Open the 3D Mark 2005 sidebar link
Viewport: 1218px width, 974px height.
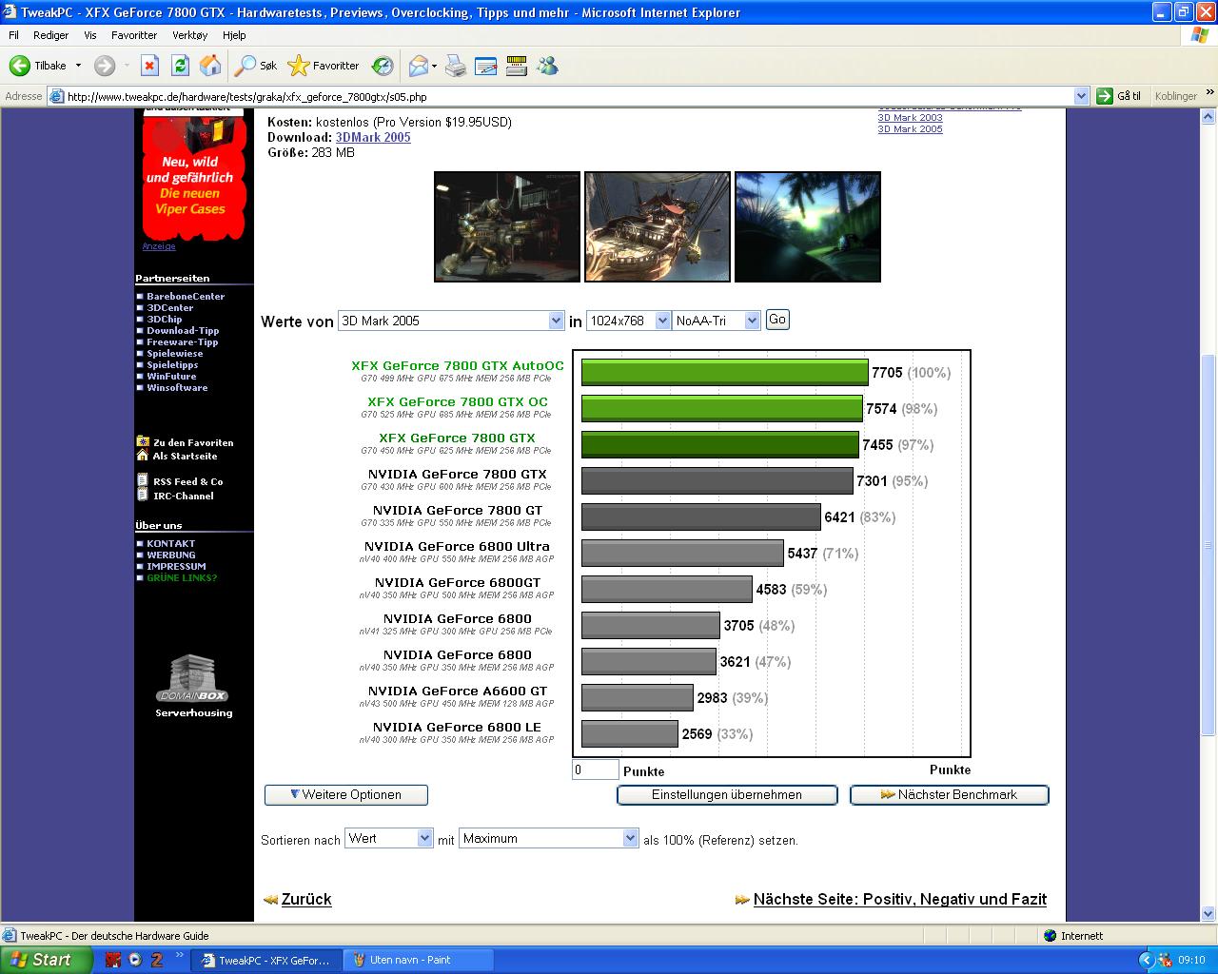910,129
